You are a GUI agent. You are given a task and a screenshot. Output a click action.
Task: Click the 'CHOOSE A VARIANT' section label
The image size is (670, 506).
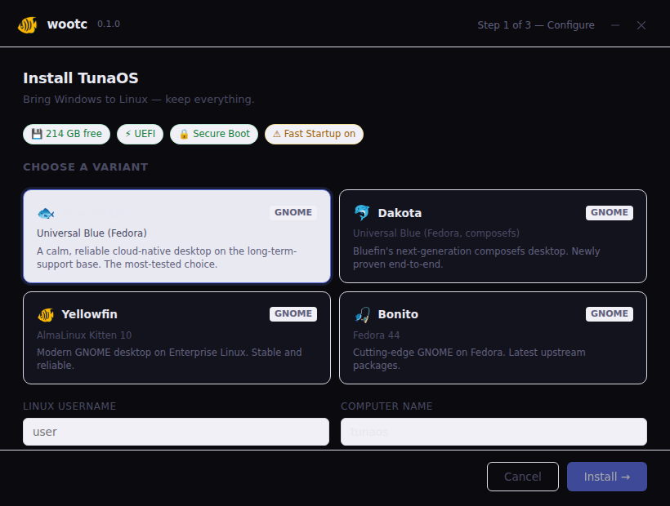[86, 166]
